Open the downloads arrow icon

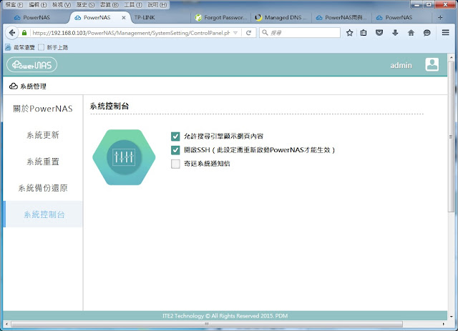pos(395,33)
